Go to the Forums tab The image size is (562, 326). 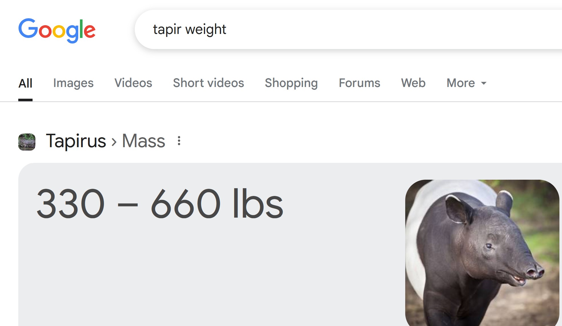point(360,83)
